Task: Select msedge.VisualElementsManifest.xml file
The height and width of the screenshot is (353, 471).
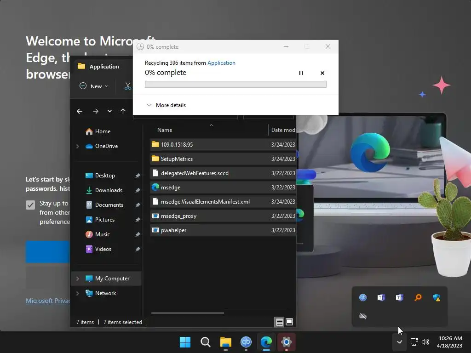Action: coord(223,202)
